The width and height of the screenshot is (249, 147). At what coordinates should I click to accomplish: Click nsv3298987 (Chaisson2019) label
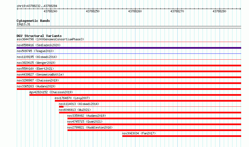[38, 80]
